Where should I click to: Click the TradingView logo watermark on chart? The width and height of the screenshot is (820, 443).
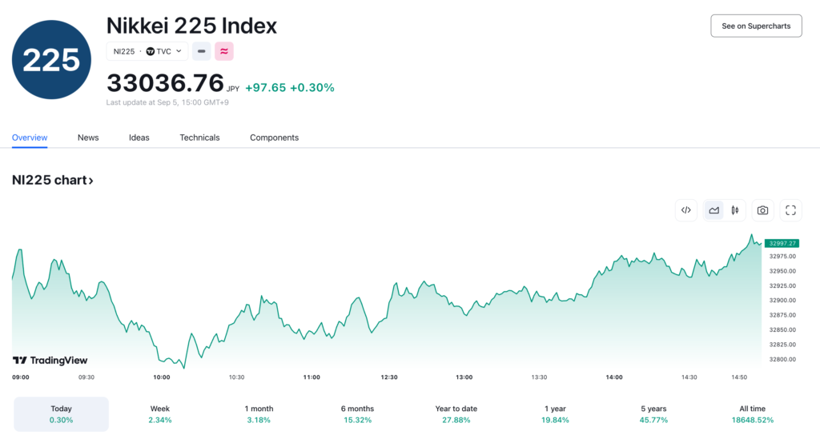point(50,360)
